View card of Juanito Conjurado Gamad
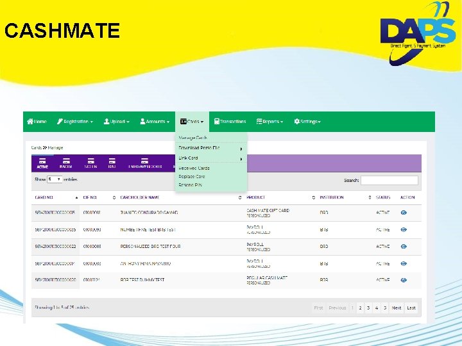Viewport: 462px width, 346px height. (404, 213)
